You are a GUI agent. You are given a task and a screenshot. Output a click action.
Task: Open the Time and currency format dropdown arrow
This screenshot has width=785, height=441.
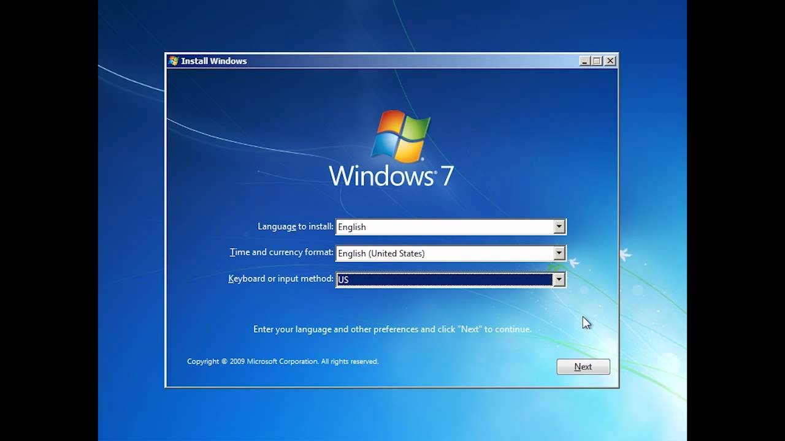point(559,253)
